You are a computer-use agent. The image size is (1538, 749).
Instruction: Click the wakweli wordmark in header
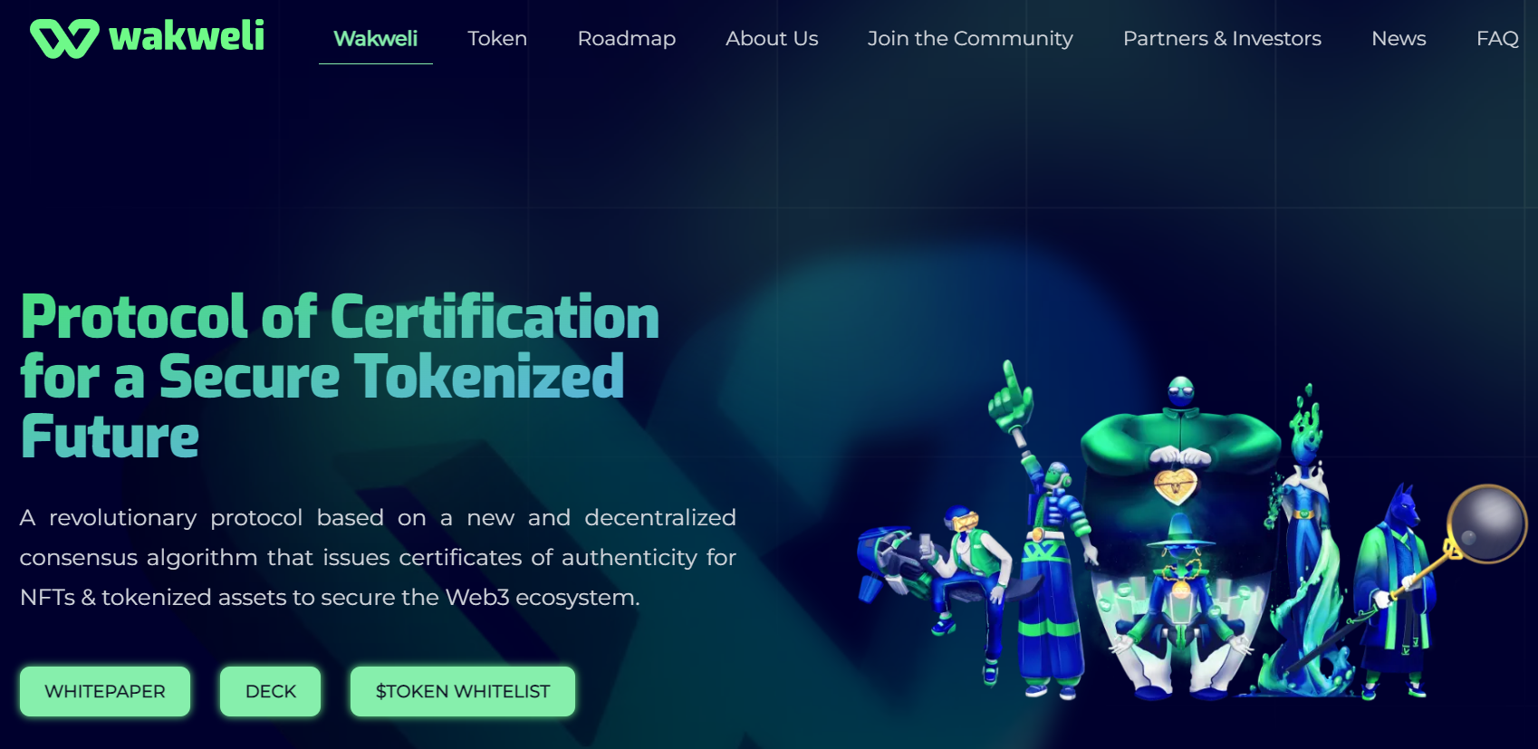[187, 36]
